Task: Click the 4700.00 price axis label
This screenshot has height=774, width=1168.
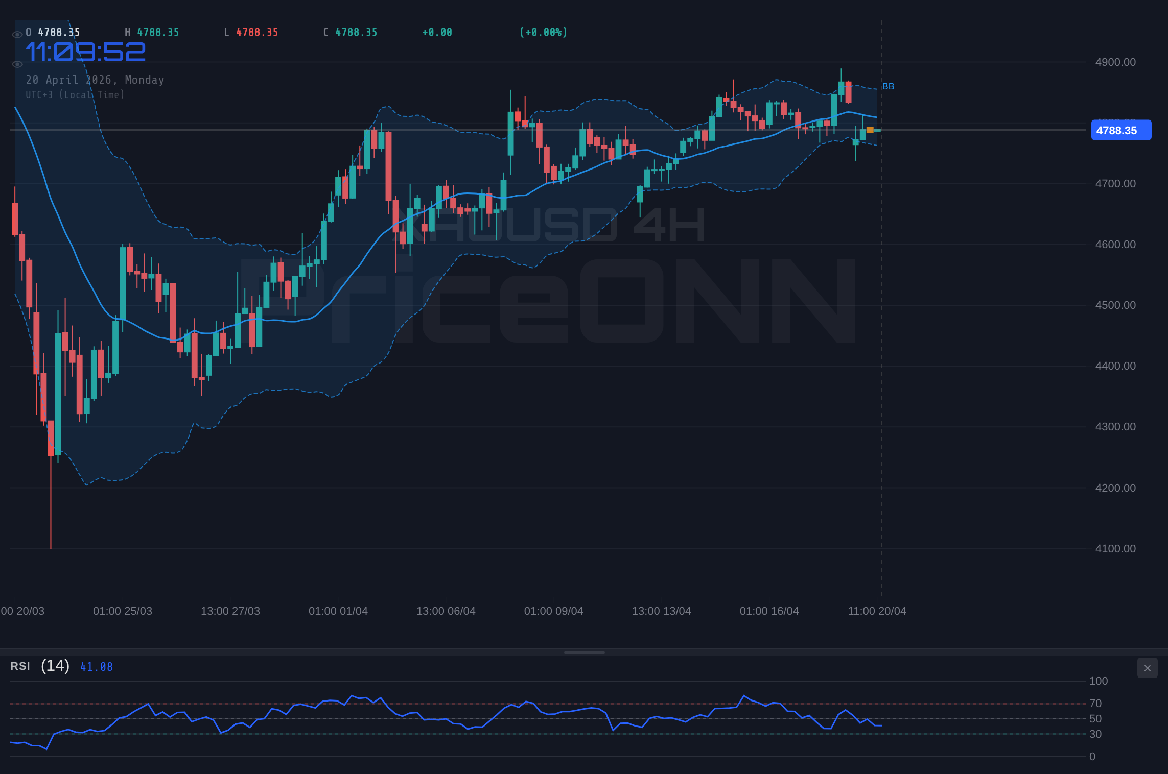Action: point(1115,184)
